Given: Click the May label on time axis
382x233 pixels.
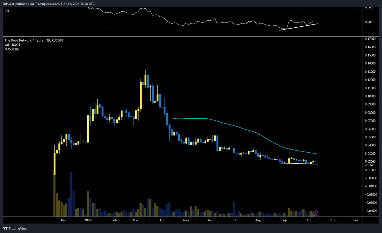Looking at the screenshot, I should [186, 220].
